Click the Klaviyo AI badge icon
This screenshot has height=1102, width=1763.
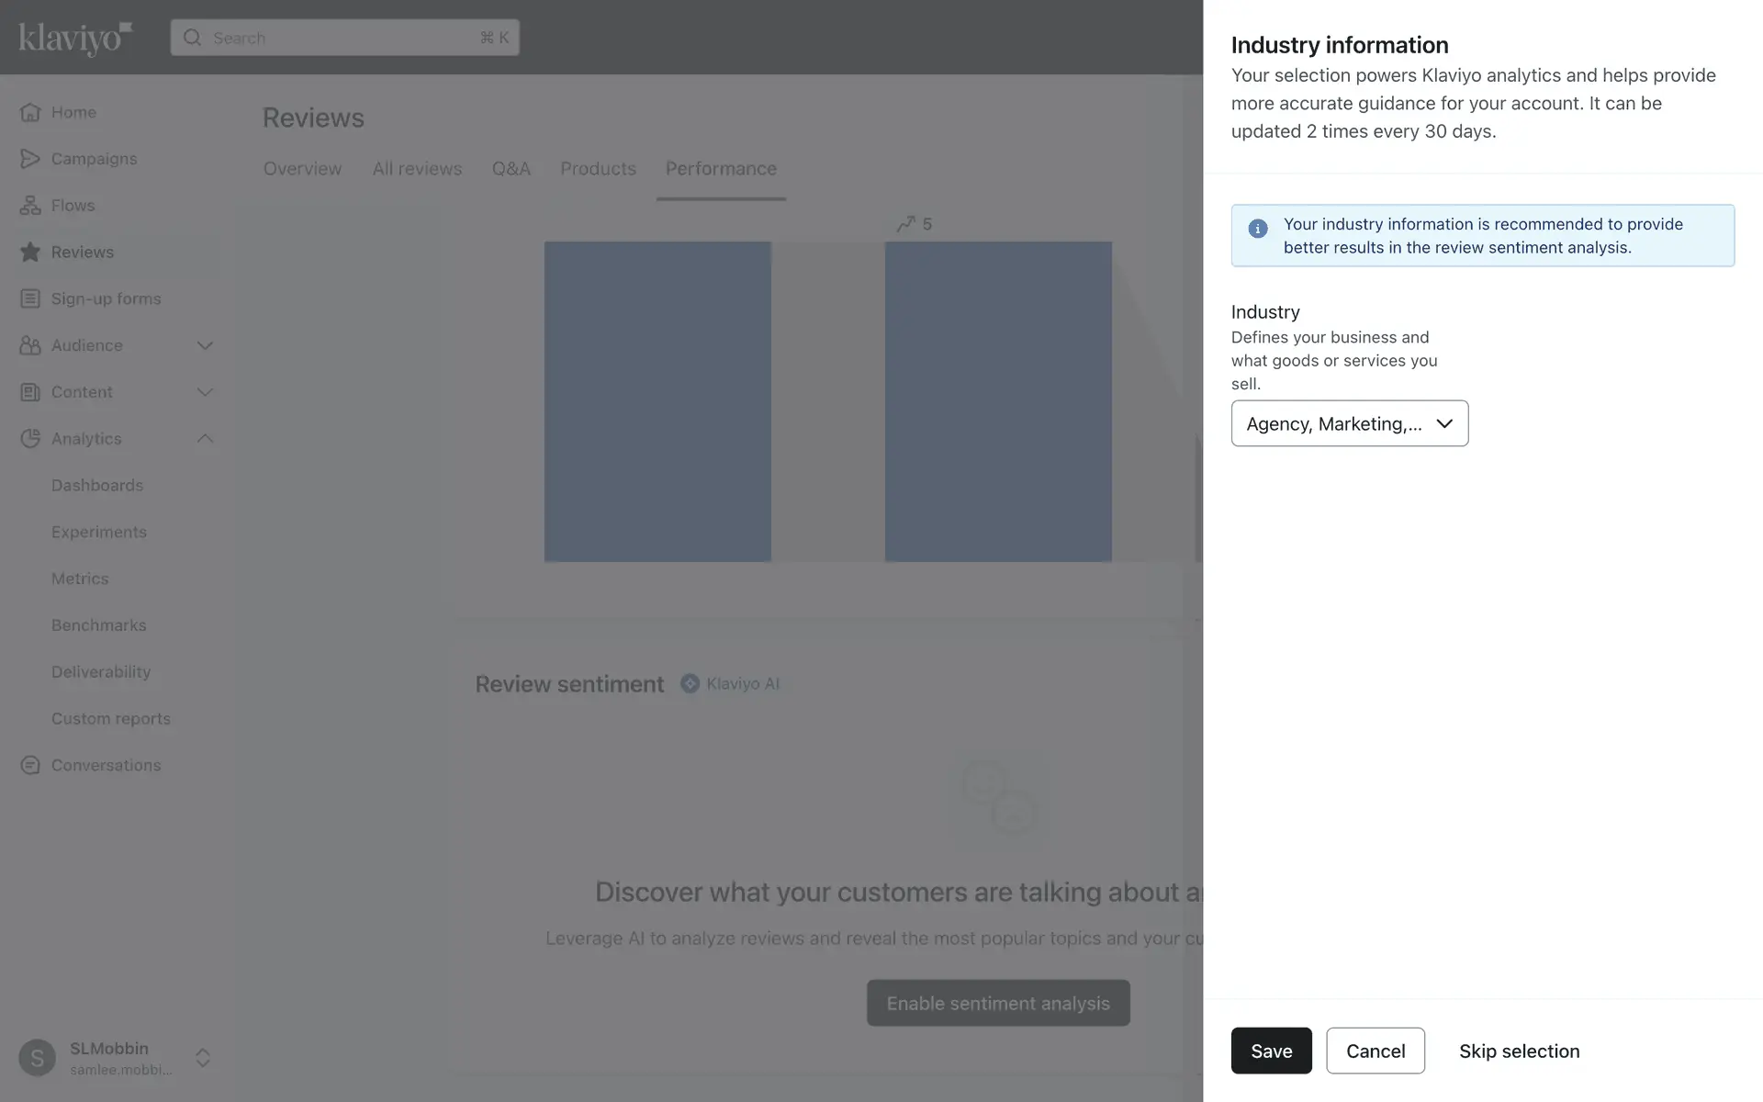[x=690, y=683]
